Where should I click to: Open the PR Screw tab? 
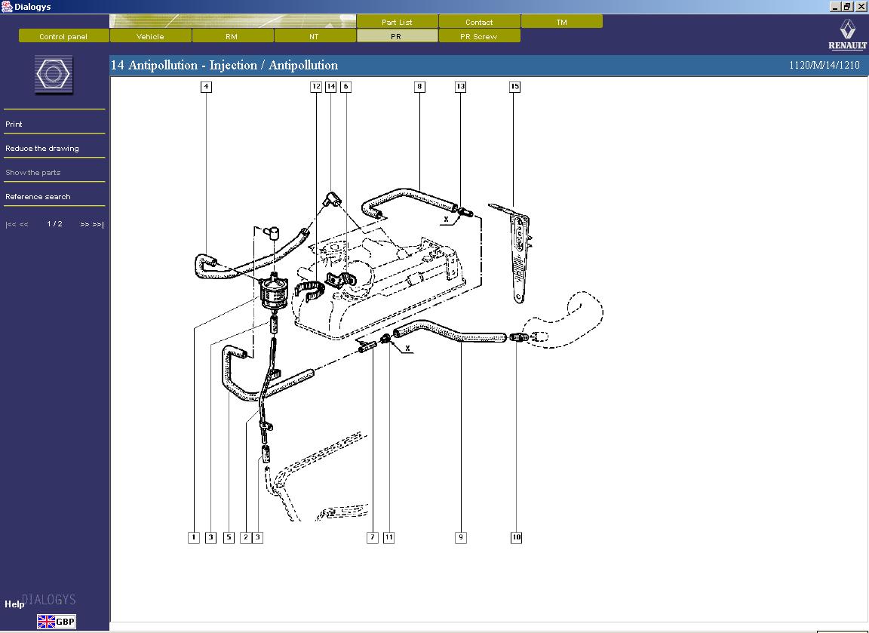pos(479,36)
